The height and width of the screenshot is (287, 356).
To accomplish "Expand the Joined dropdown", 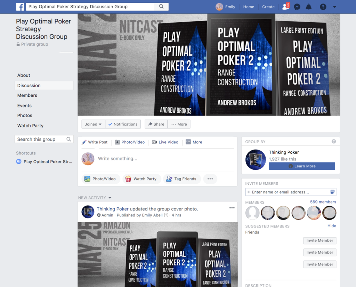I will pos(93,124).
